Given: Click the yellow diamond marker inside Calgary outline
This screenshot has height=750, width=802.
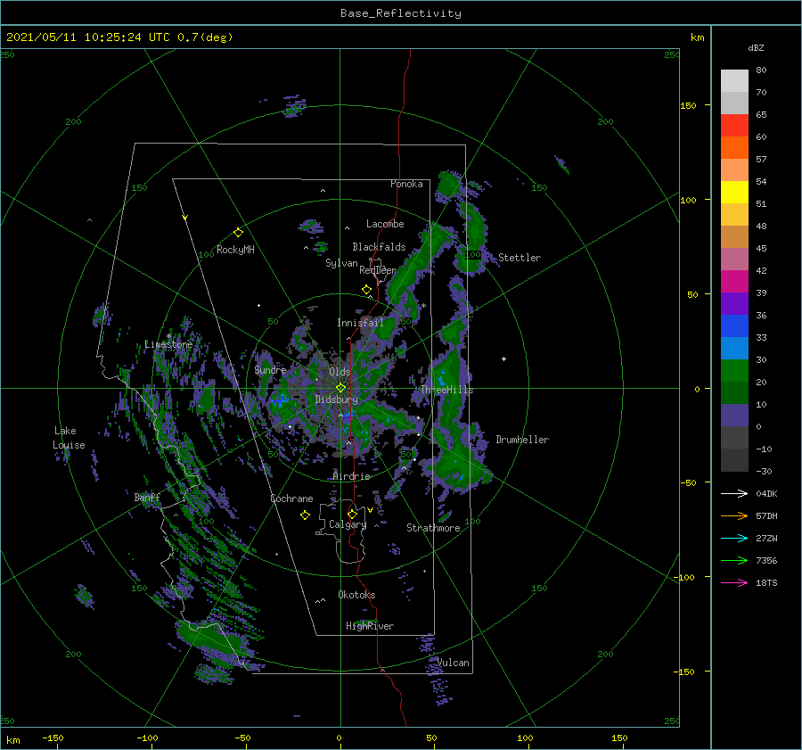Looking at the screenshot, I should [x=352, y=514].
